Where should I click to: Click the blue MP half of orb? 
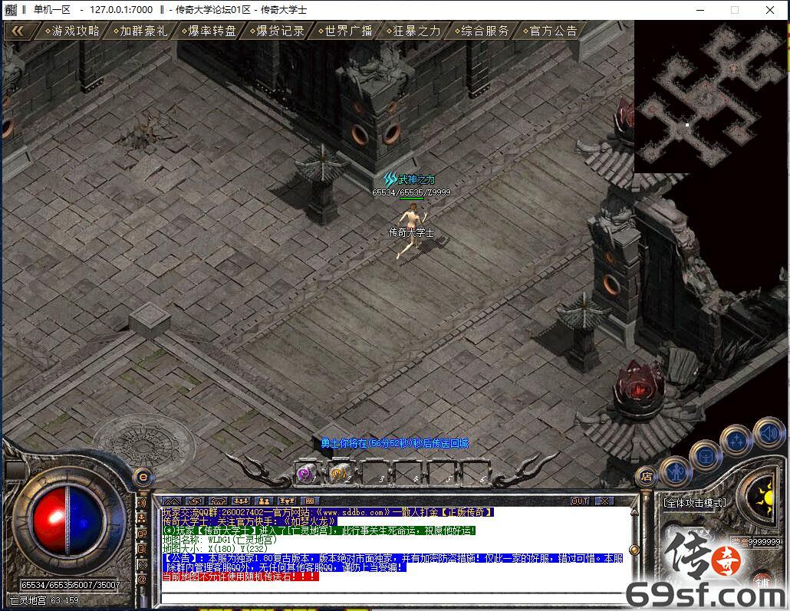click(86, 521)
